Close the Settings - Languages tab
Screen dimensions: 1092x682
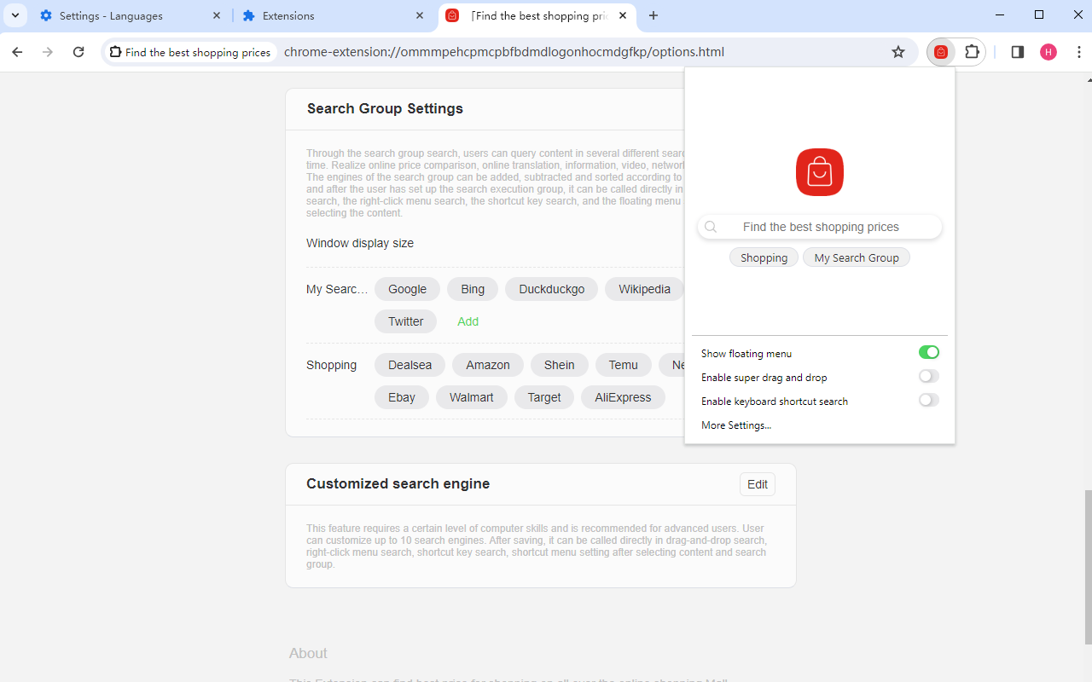click(217, 15)
